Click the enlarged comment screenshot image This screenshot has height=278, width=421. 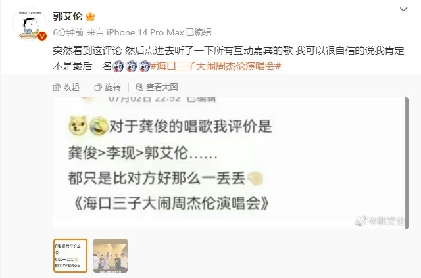229,163
